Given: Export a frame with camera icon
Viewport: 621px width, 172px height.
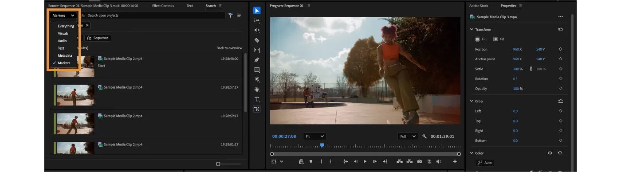Looking at the screenshot, I should (x=420, y=161).
